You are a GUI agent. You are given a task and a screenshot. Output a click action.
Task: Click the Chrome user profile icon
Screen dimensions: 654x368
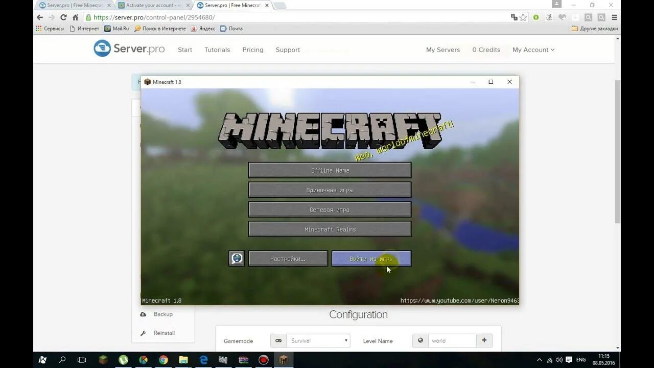click(x=556, y=4)
